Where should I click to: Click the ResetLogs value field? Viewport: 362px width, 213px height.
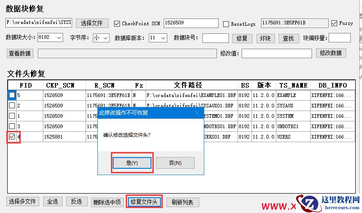pos(294,23)
